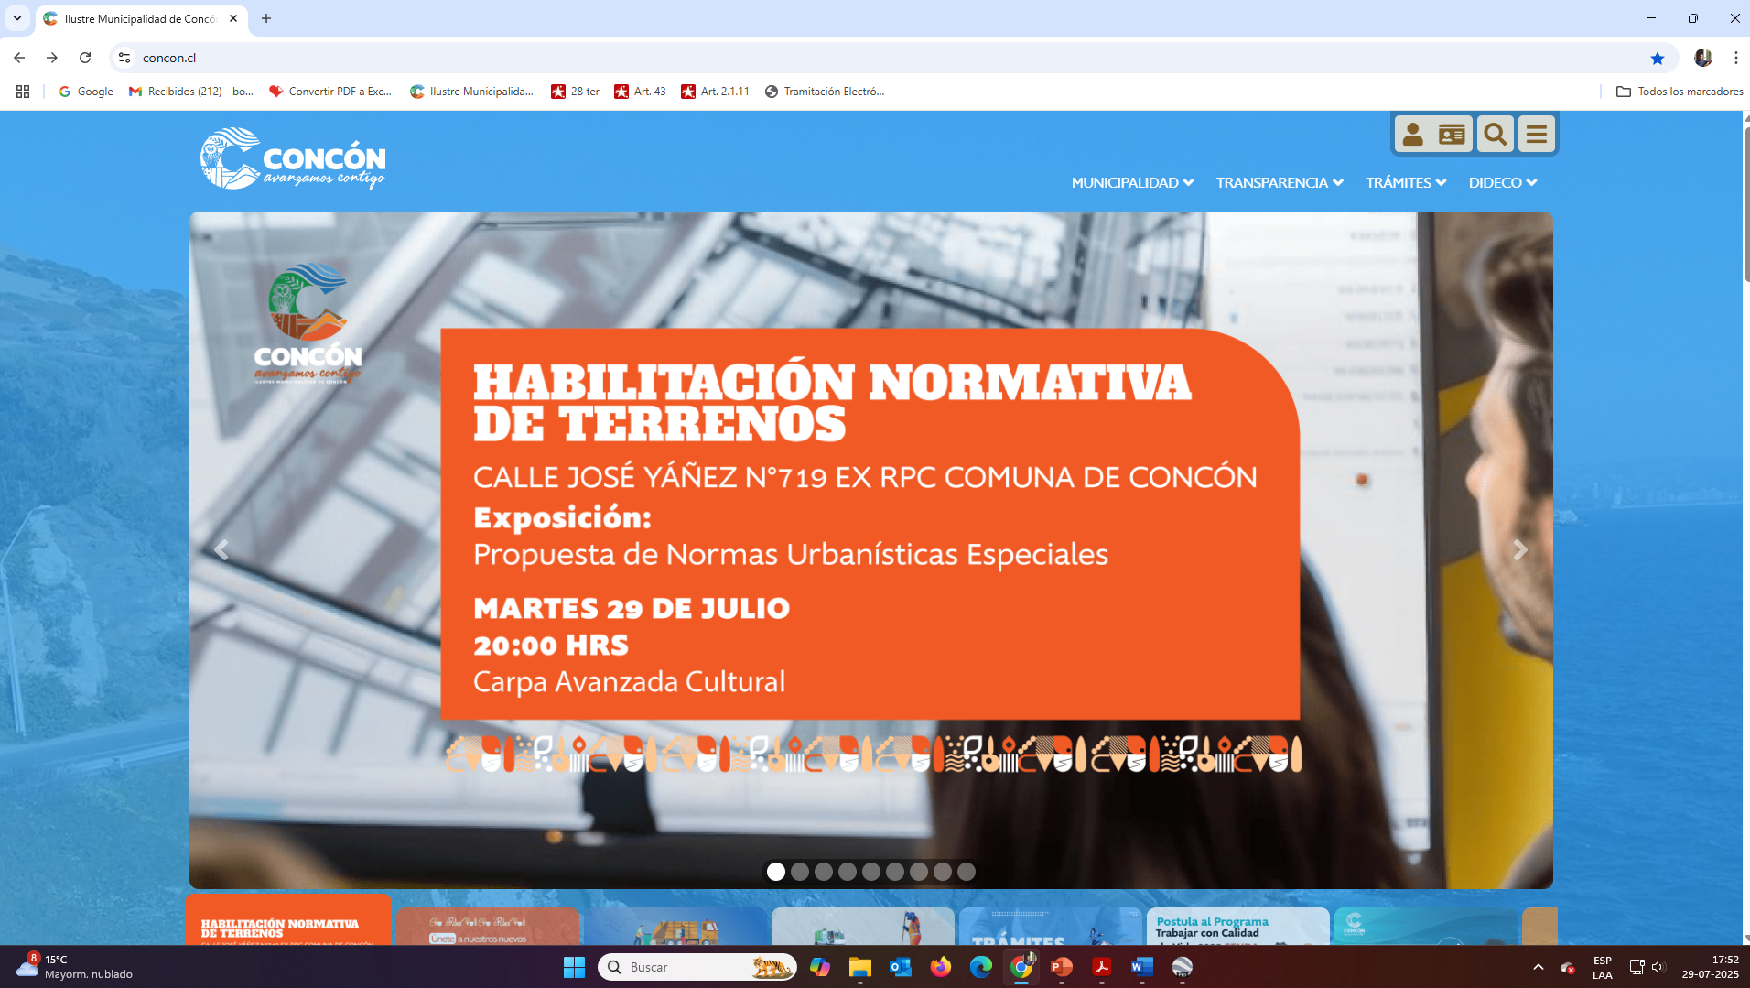This screenshot has width=1750, height=988.
Task: Click the magnifying glass search icon
Action: coord(1495,135)
